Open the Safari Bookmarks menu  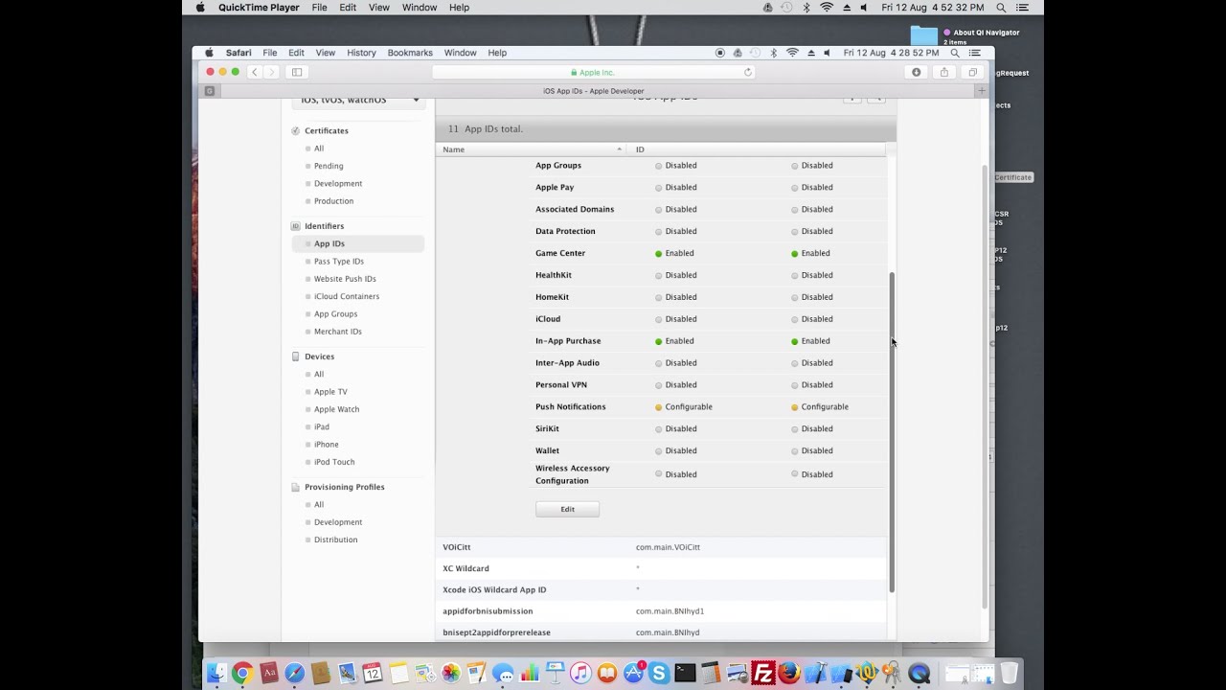(x=410, y=53)
